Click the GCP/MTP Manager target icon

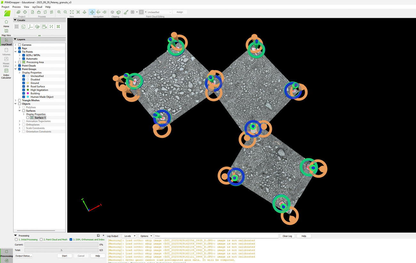(25, 12)
